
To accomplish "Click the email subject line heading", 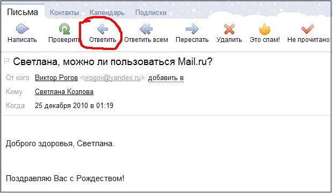I will point(113,62).
